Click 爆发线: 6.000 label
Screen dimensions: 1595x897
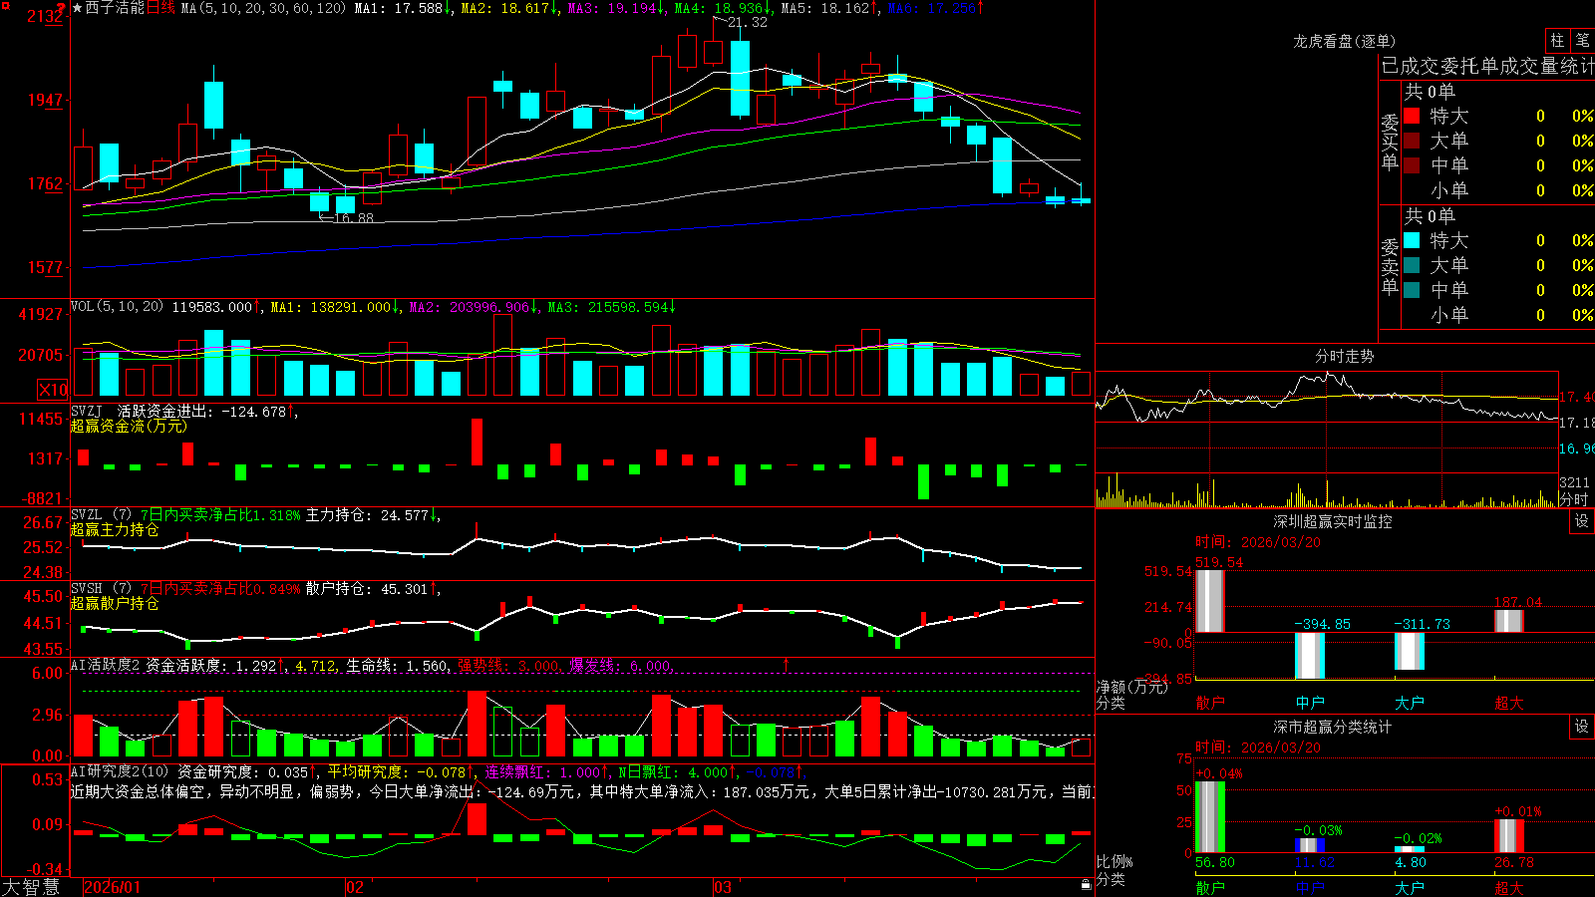pyautogui.click(x=621, y=665)
